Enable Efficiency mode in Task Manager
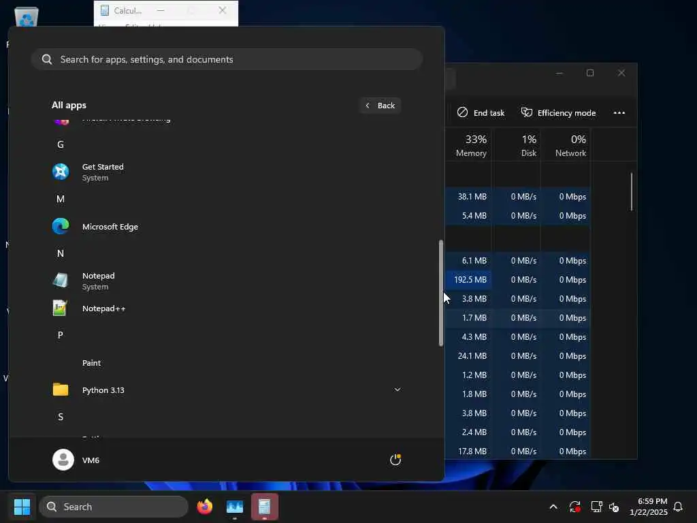 pyautogui.click(x=558, y=112)
